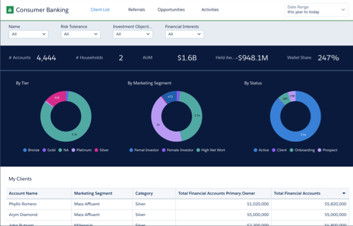Open the Financial Interests filter dropdown
Viewport: 353px width, 226px height.
click(x=184, y=34)
